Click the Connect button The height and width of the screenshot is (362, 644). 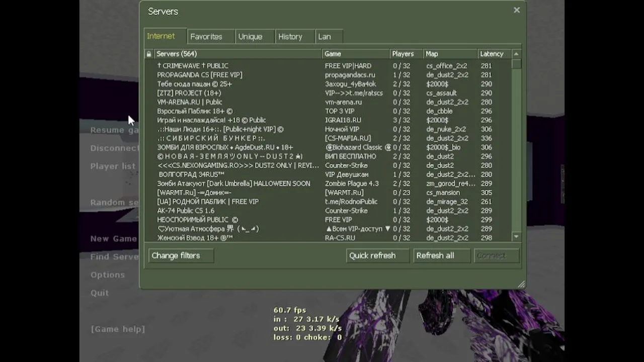[x=497, y=255]
